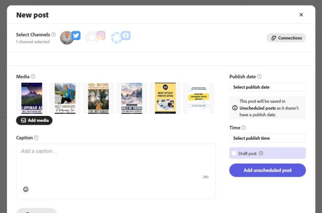
Task: Select the Rule of Thirds thumbnail
Action: point(132,98)
